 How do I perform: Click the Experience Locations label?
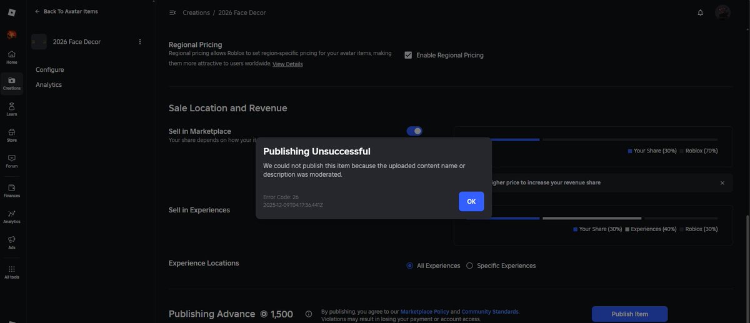point(204,263)
